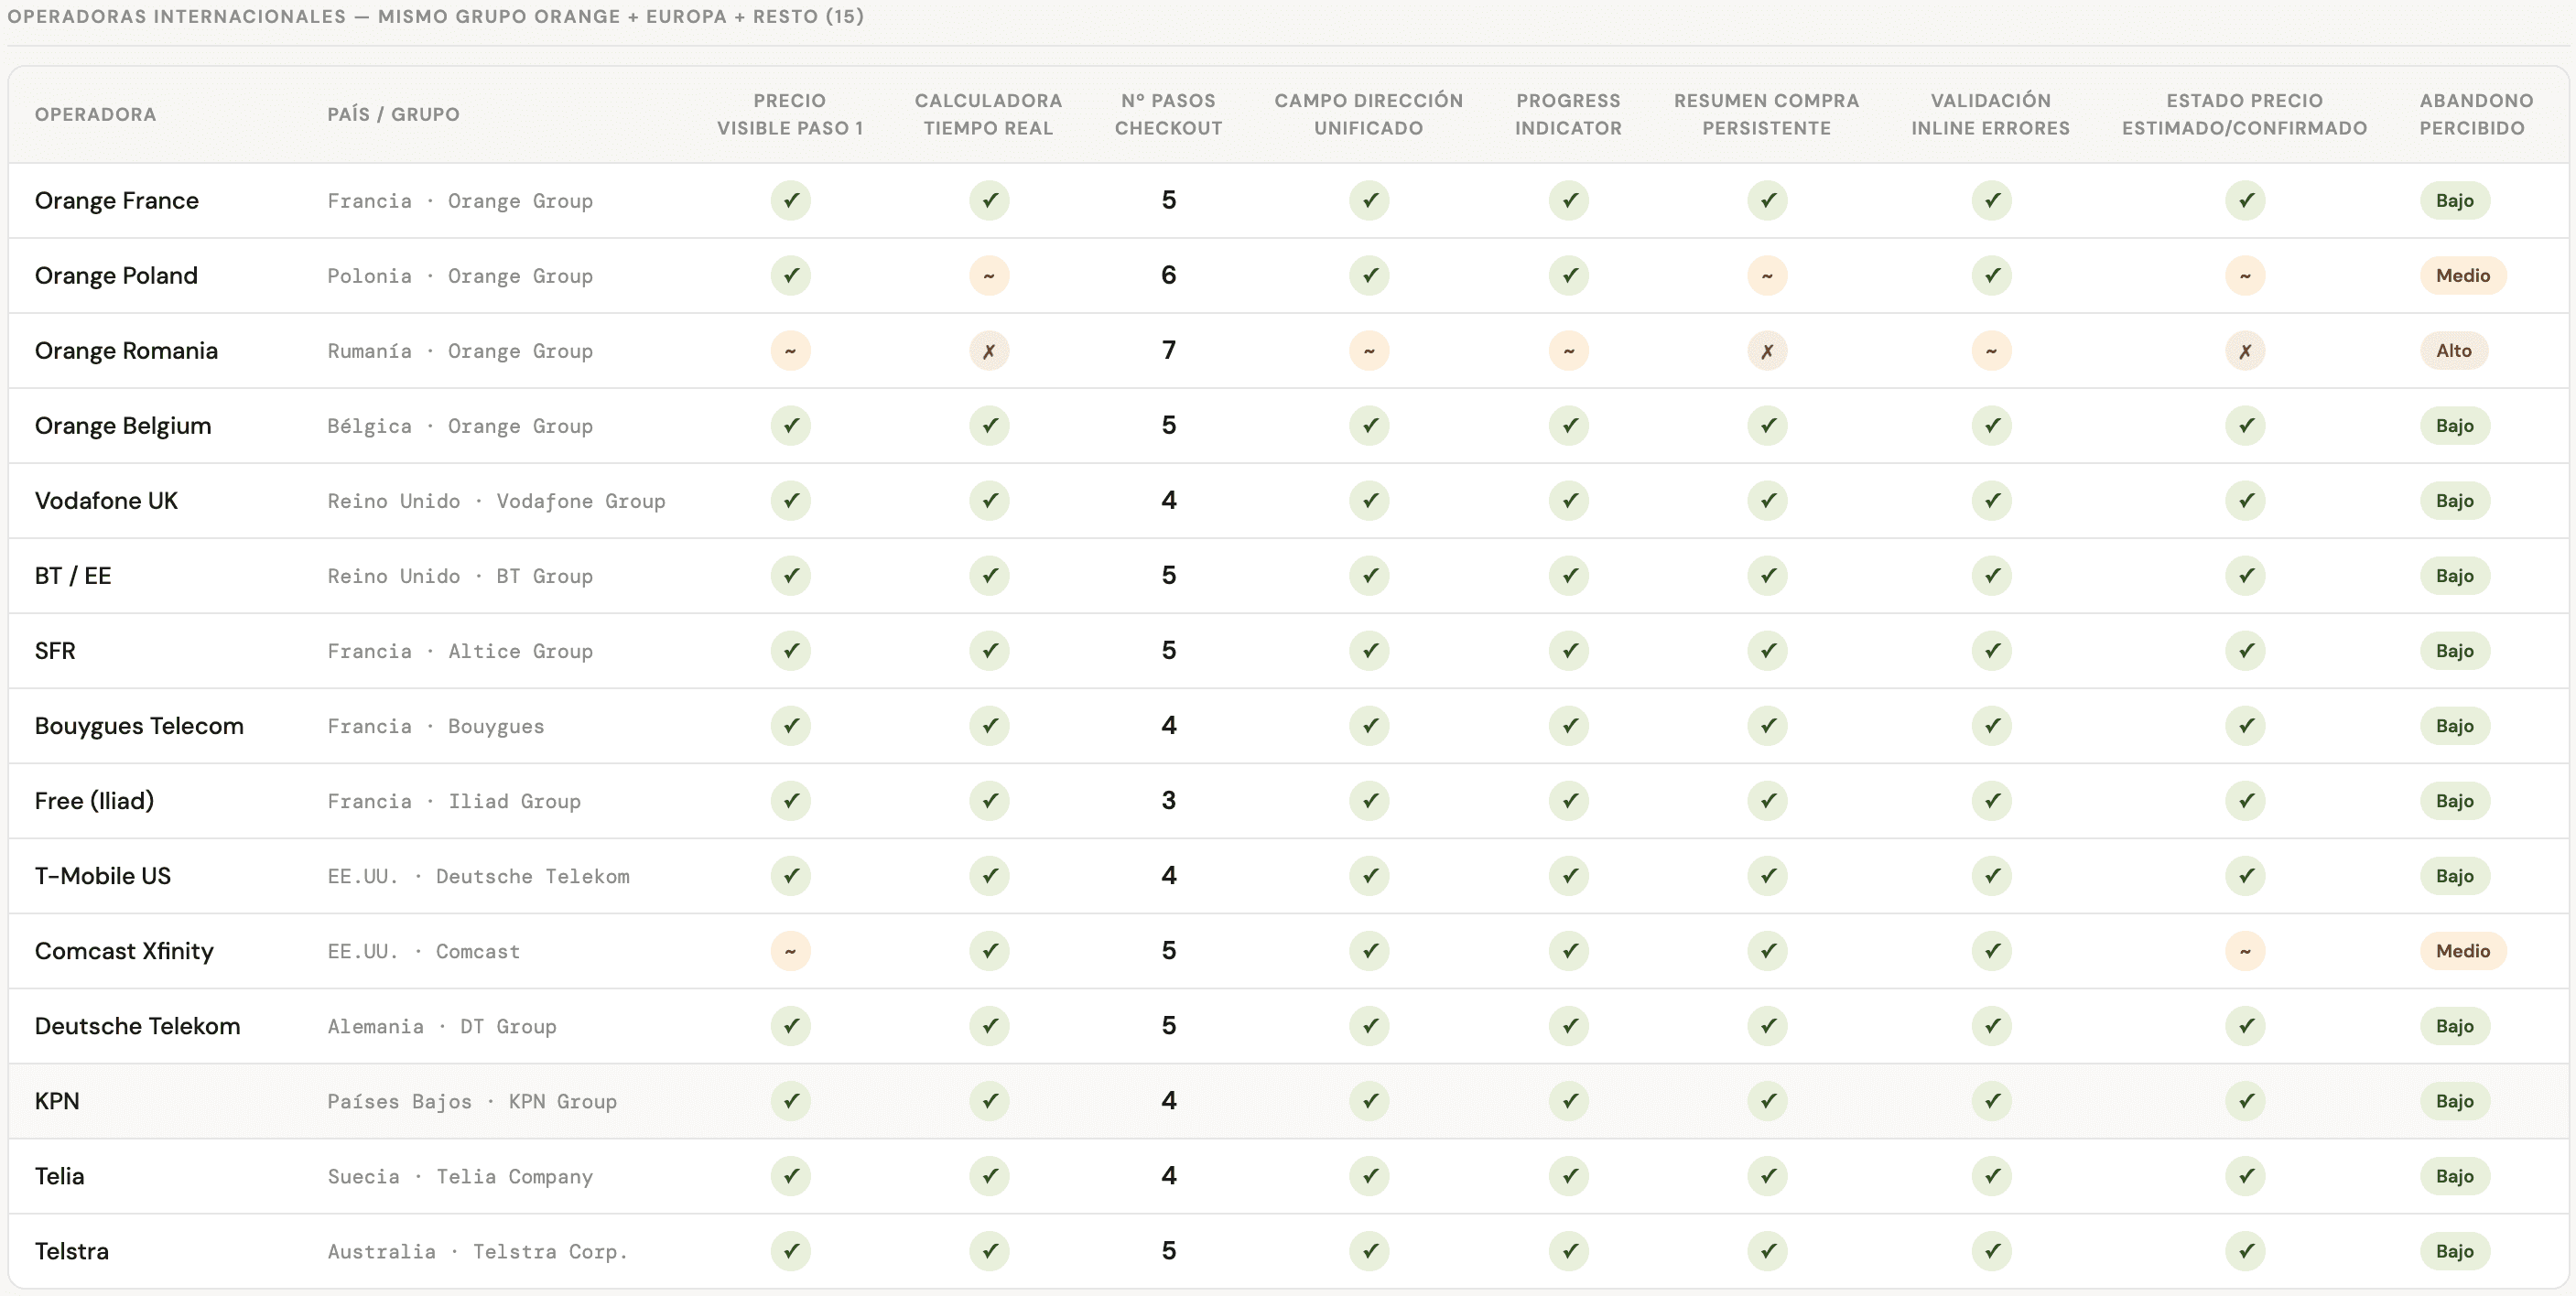
Task: Click the Abandono Percibido column header
Action: [x=2476, y=114]
